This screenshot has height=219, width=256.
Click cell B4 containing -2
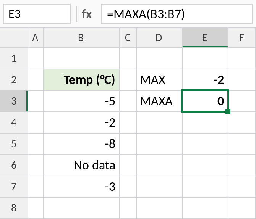(x=81, y=122)
